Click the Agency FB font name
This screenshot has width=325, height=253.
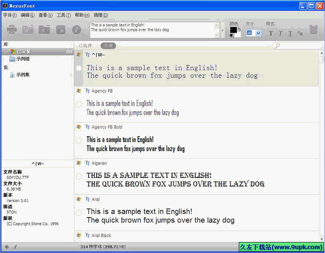102,91
